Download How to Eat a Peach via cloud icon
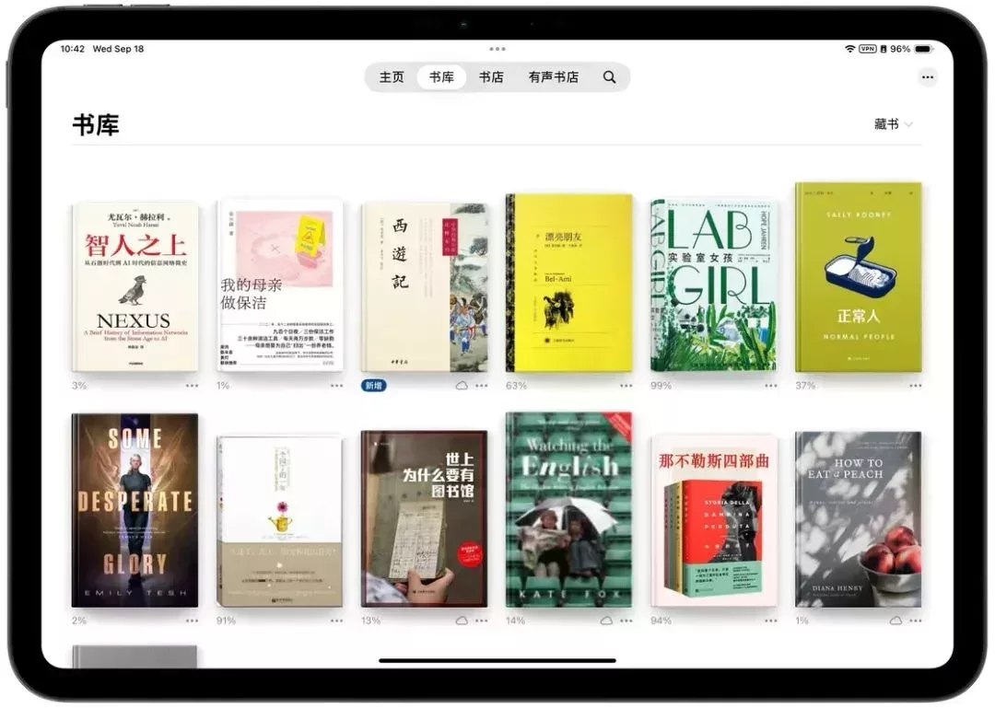Viewport: 995px width, 708px height. pos(895,621)
